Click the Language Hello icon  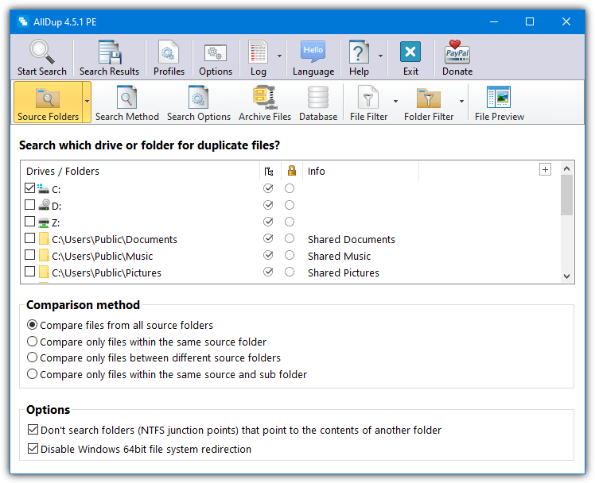tap(313, 52)
